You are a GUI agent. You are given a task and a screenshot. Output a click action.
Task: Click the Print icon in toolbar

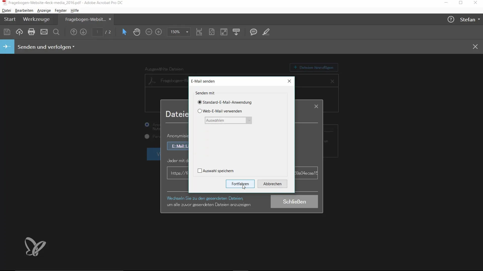[x=31, y=32]
